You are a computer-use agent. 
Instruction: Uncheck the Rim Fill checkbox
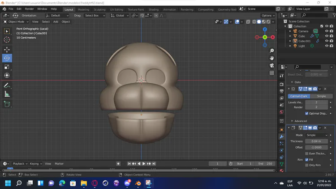point(306,159)
